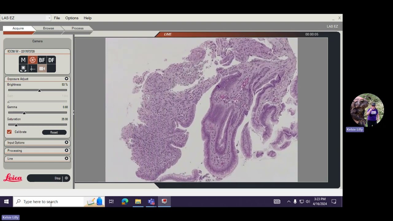Image resolution: width=393 pixels, height=221 pixels.
Task: Click the taskbar search box
Action: point(48,202)
